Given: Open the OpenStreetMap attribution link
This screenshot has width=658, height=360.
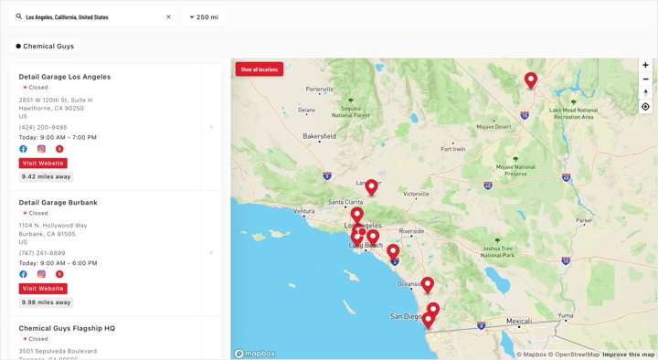Looking at the screenshot, I should coord(574,355).
